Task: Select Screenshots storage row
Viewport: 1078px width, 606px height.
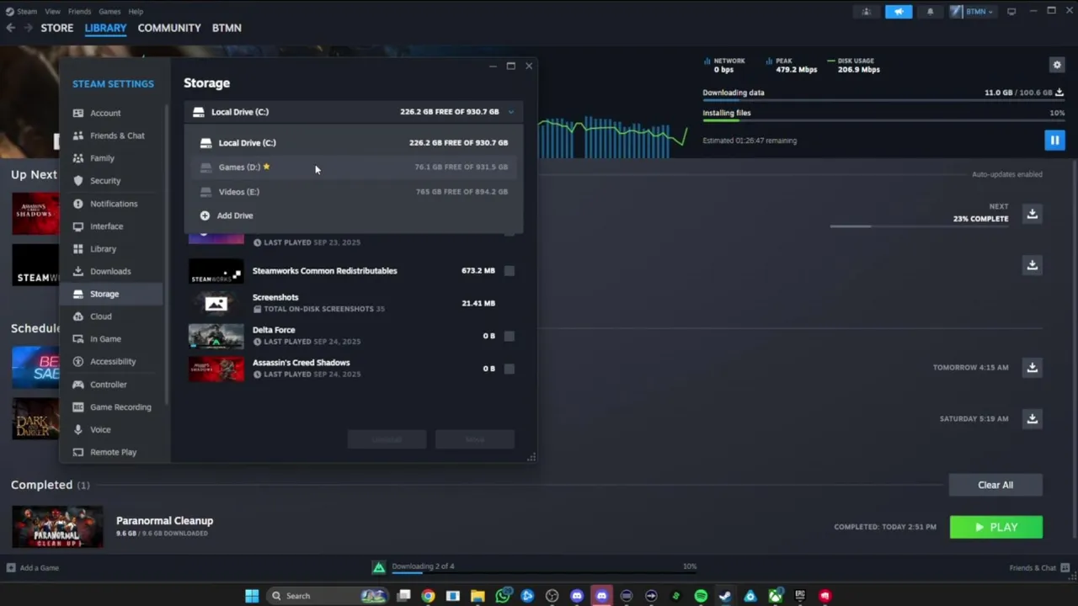Action: tap(352, 303)
